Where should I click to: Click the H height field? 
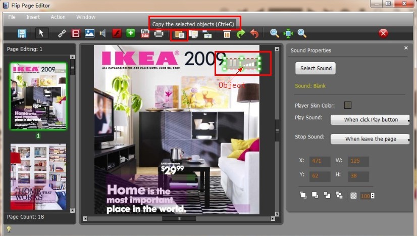358,176
